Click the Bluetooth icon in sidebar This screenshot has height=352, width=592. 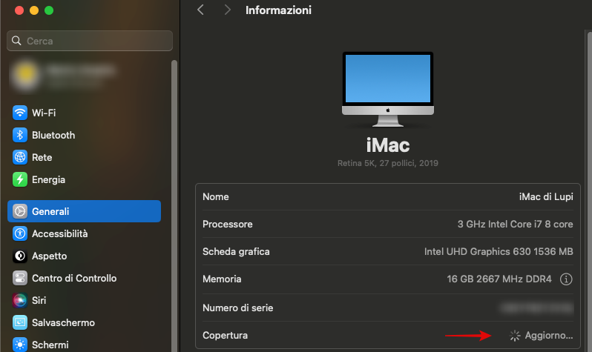(19, 135)
